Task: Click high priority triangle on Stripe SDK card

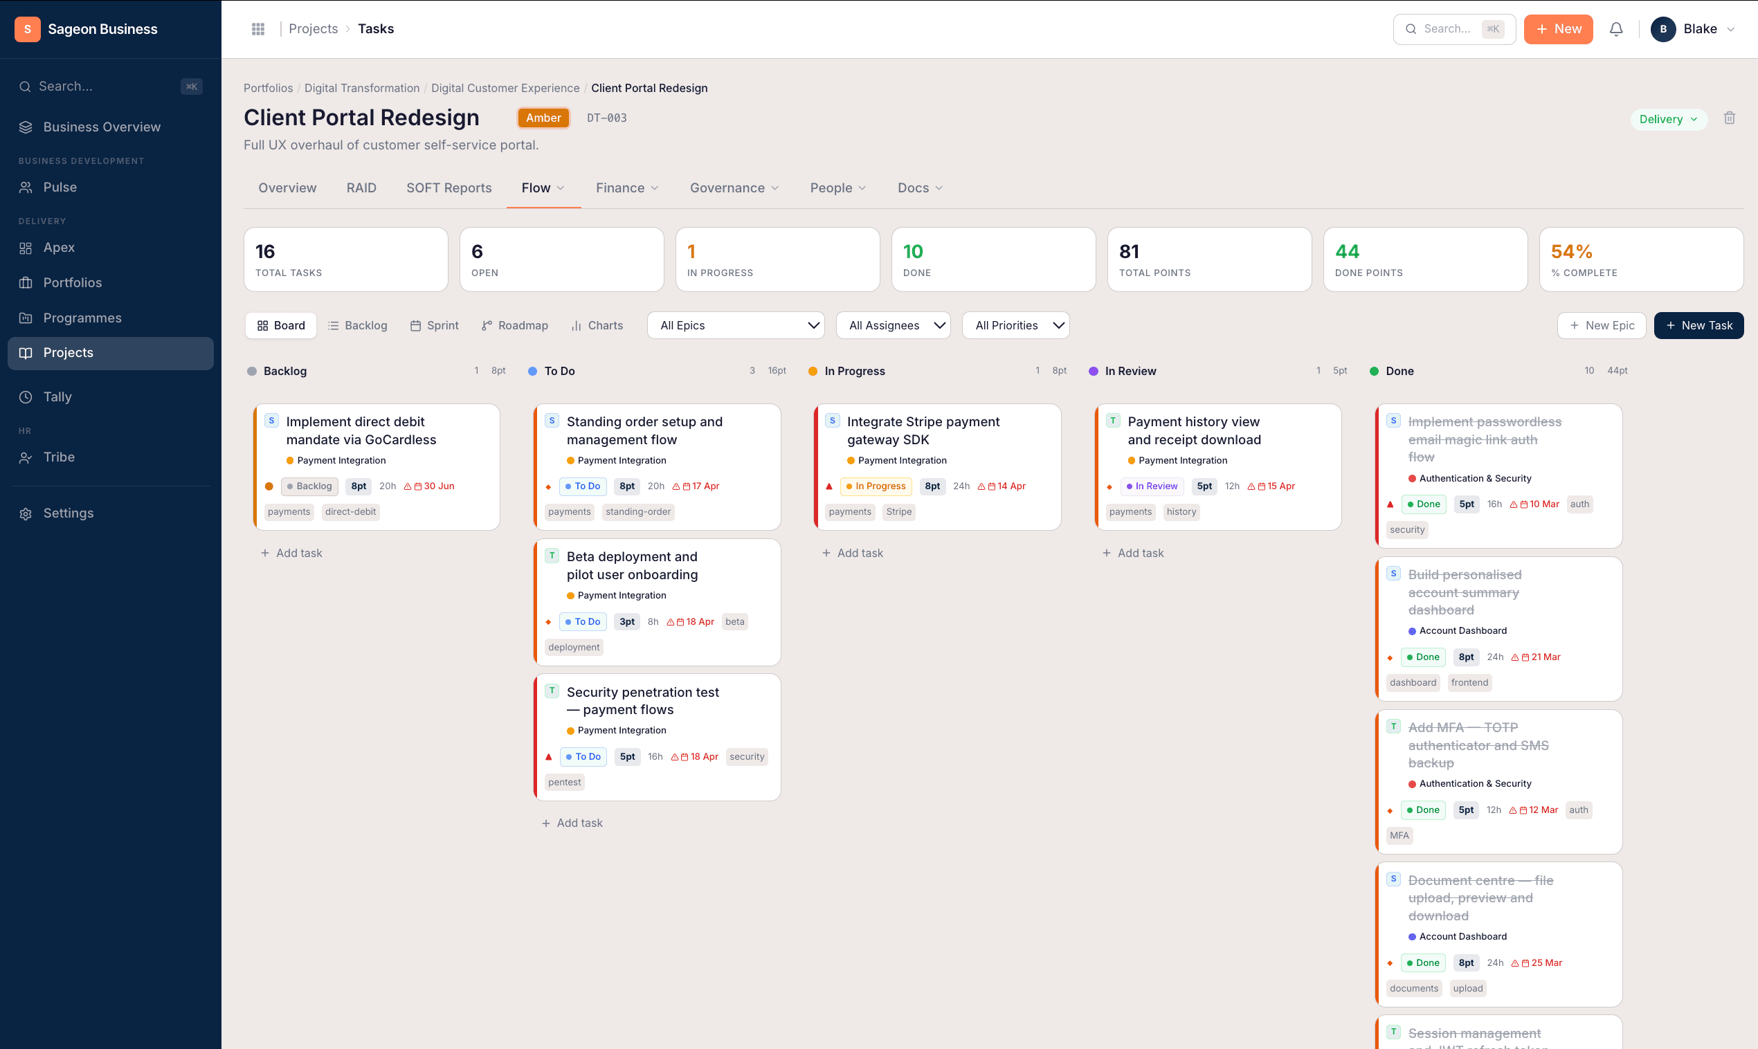Action: point(829,486)
